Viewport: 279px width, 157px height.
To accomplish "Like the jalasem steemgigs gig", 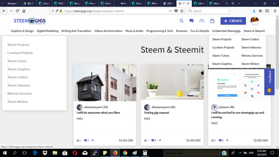I will (x=213, y=140).
